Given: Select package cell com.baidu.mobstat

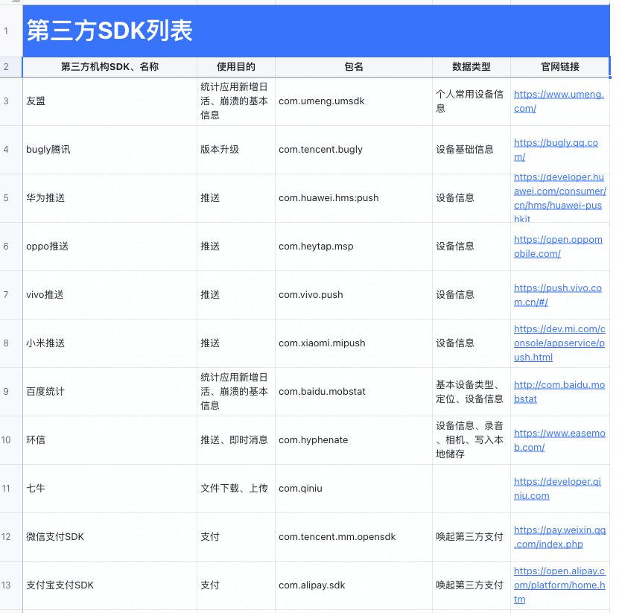Looking at the screenshot, I should coord(354,392).
